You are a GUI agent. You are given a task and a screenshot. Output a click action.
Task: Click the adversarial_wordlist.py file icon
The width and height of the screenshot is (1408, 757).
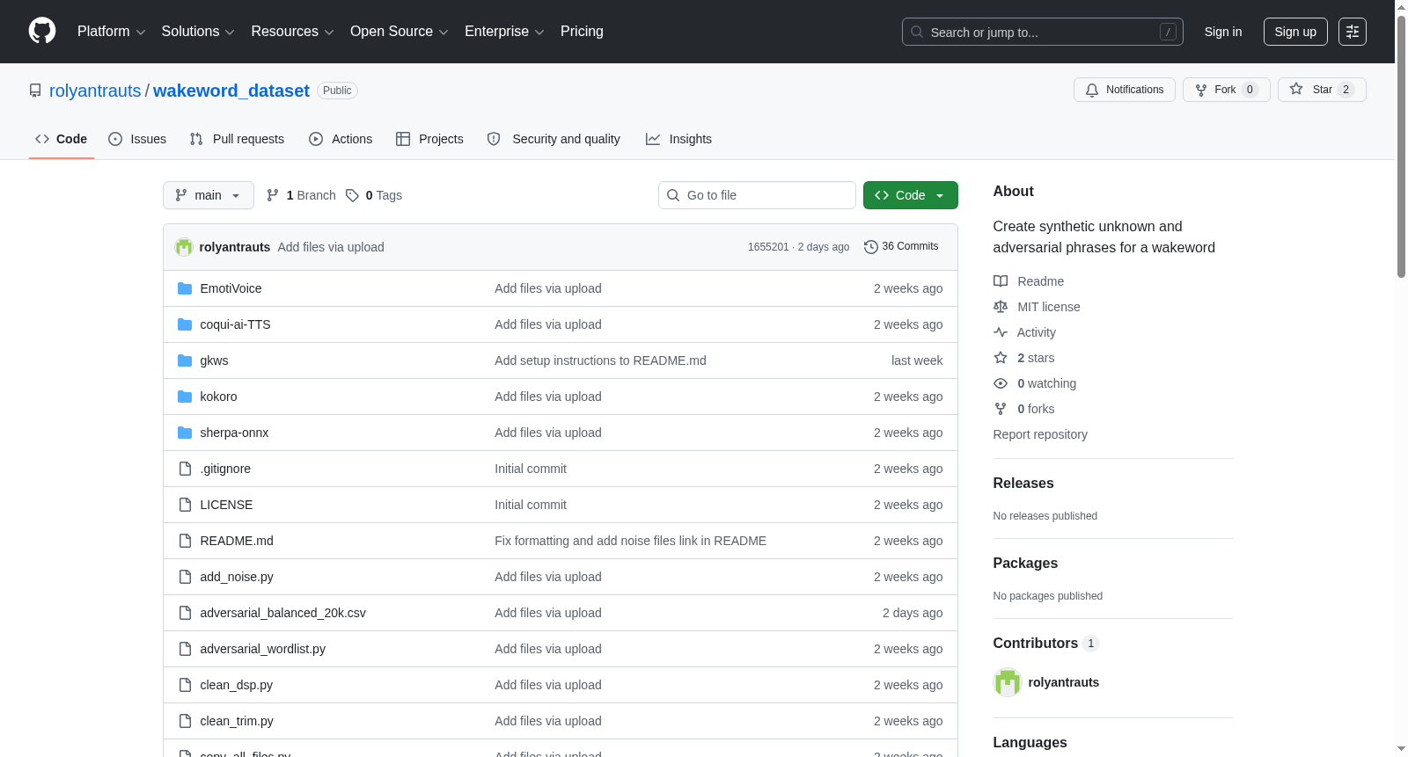pos(185,649)
